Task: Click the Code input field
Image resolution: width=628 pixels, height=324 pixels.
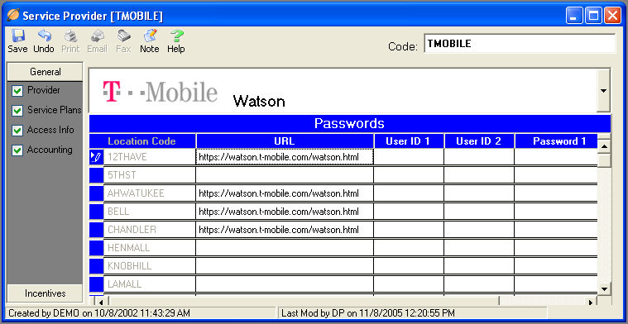Action: [520, 44]
